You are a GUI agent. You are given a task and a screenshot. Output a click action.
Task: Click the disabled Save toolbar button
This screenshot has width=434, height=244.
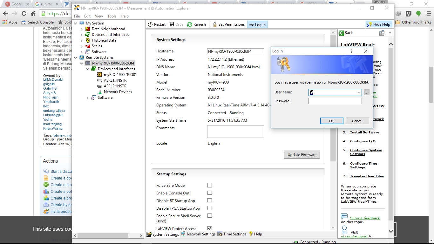[176, 24]
